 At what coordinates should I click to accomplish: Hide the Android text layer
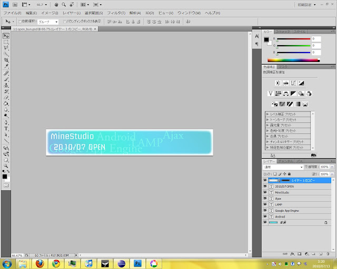tap(265, 216)
